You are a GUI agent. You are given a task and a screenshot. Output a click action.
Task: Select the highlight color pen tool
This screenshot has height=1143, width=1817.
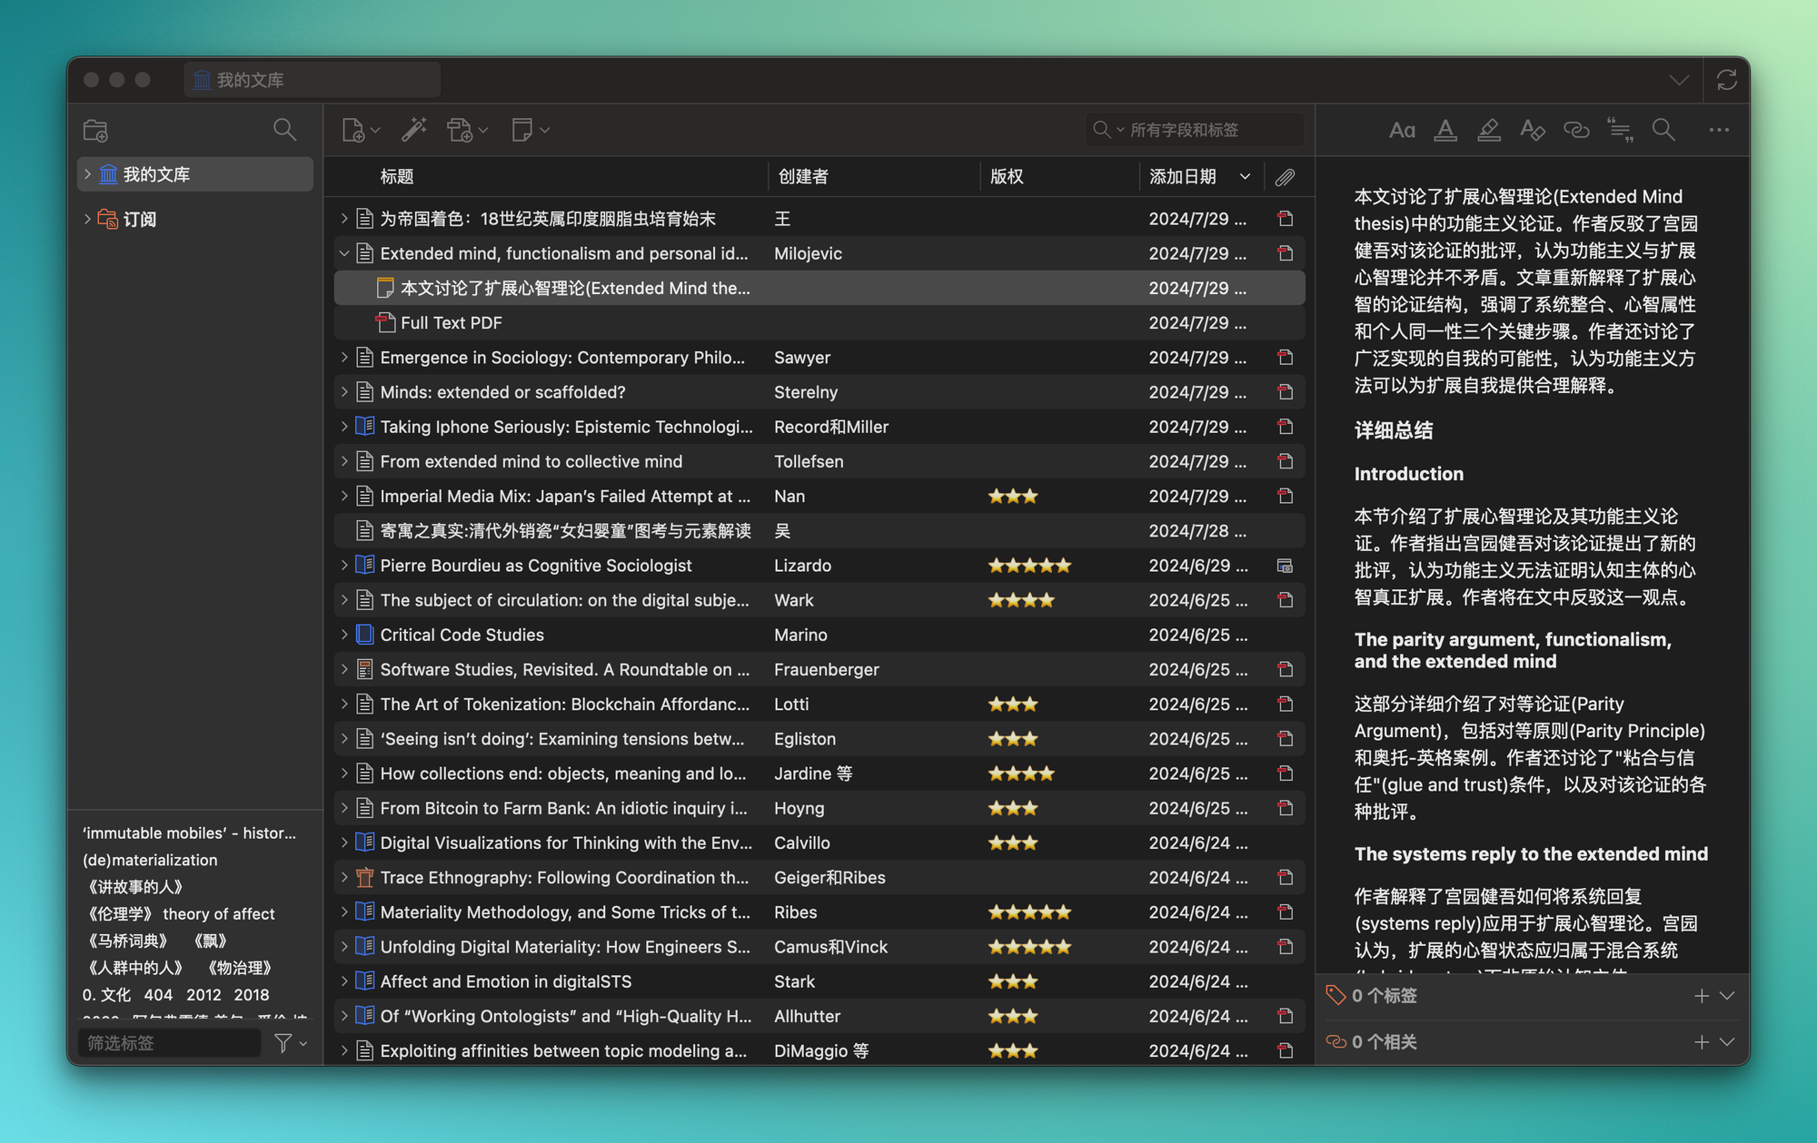(1489, 130)
